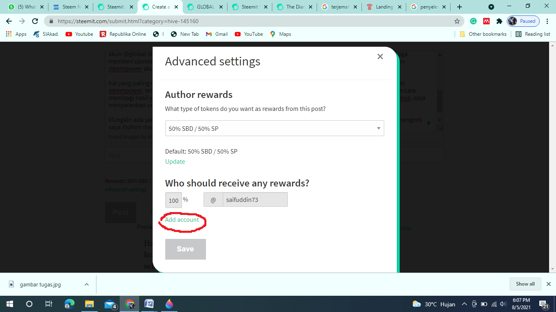Open the Mail app on the taskbar
This screenshot has height=312, width=556.
tap(110, 304)
